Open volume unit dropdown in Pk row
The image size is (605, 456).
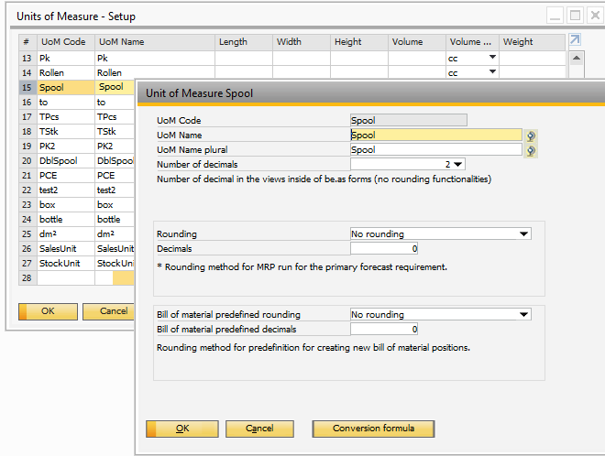492,58
